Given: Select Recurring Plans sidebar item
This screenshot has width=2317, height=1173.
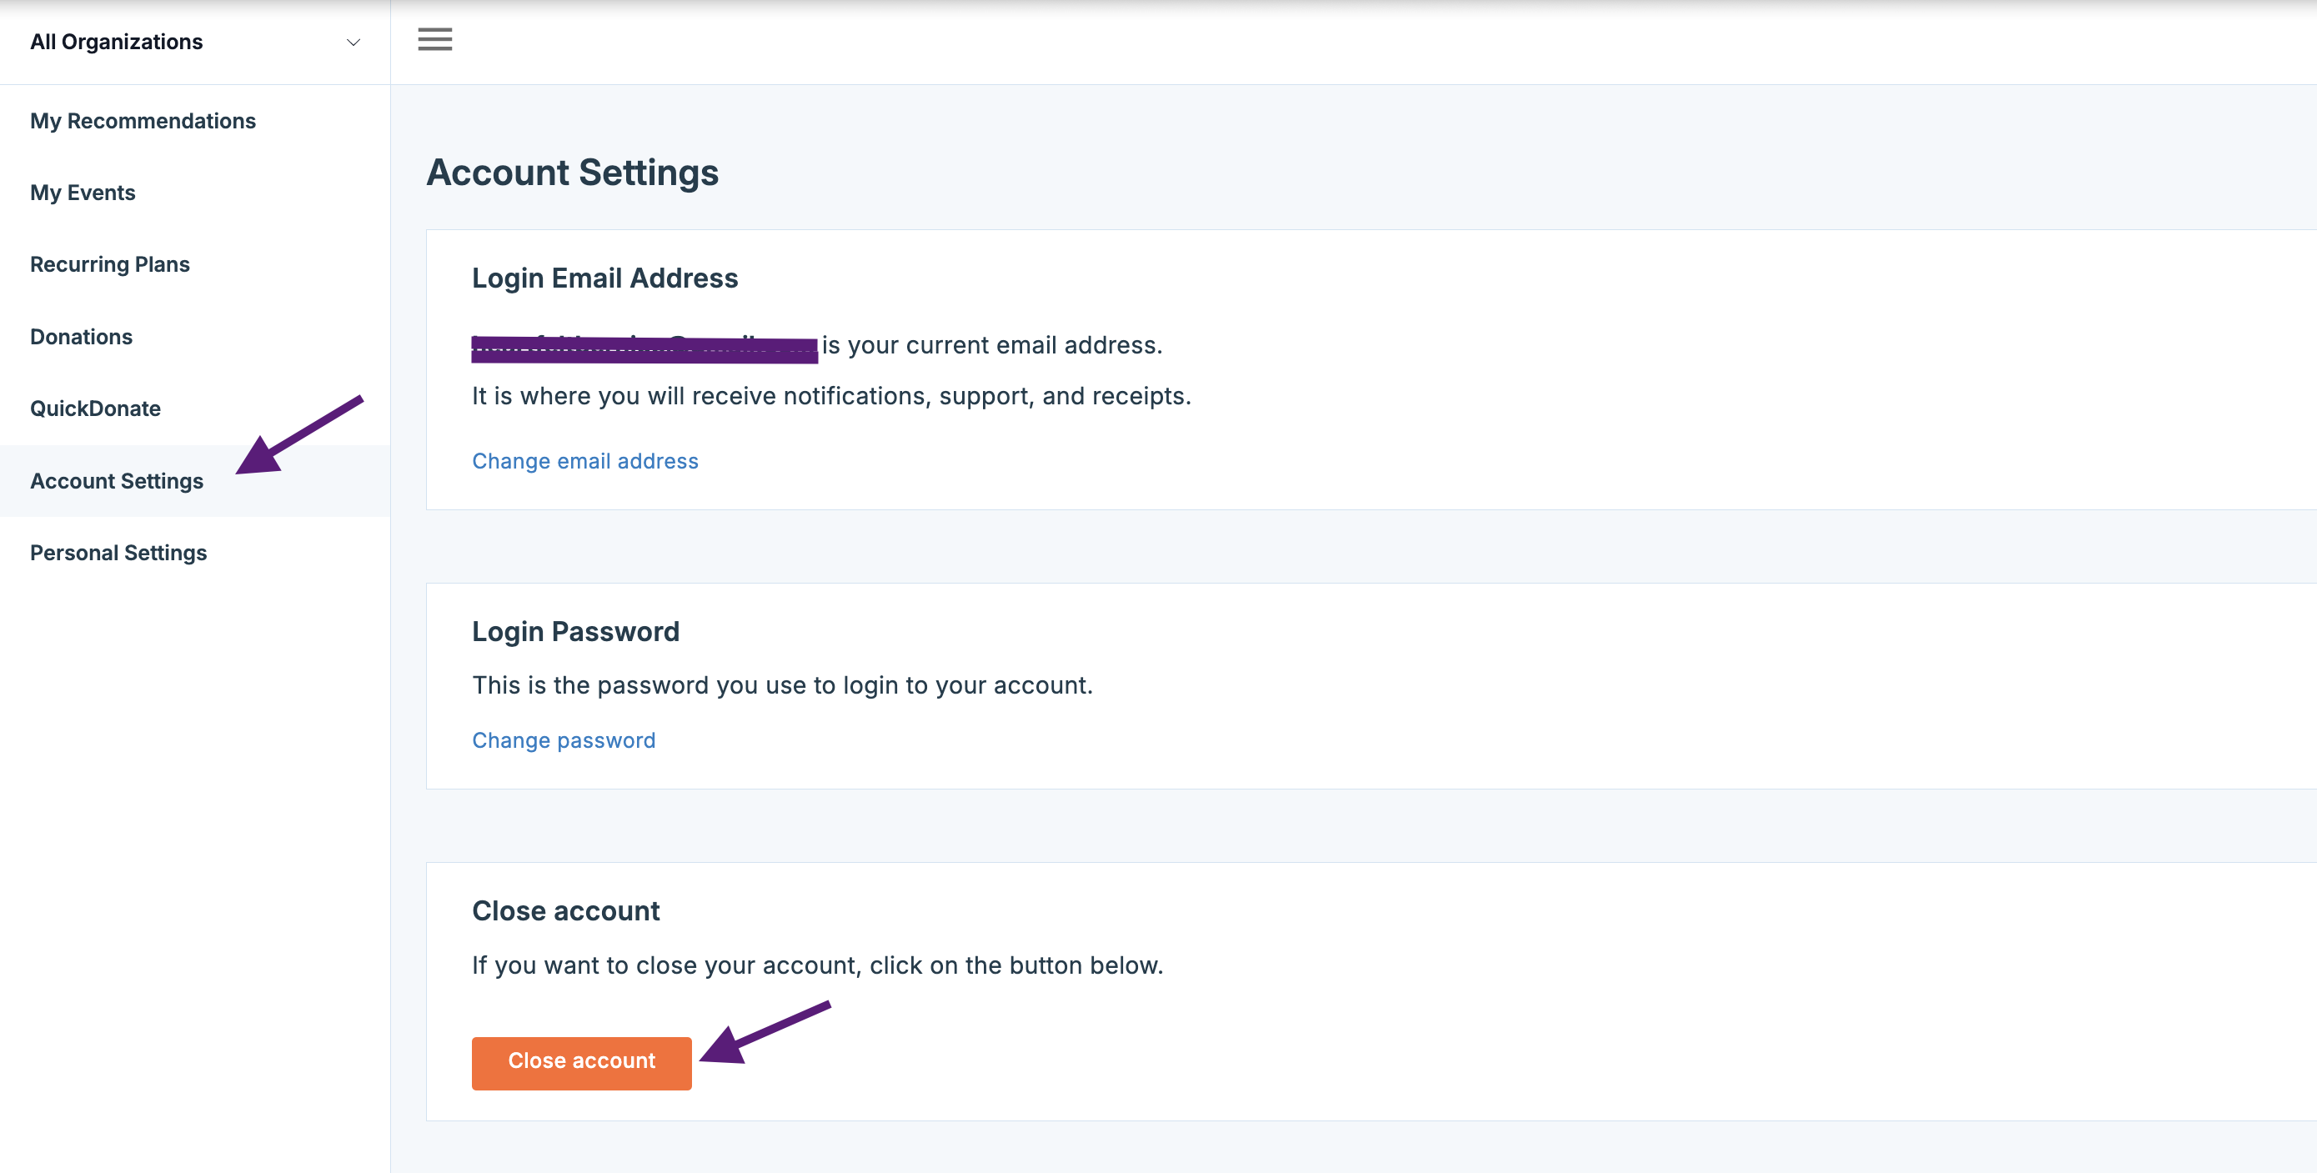Looking at the screenshot, I should point(110,264).
